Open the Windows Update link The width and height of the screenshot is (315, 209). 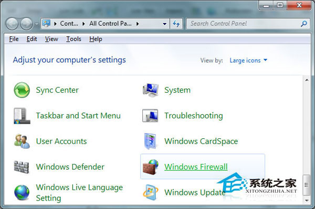pyautogui.click(x=195, y=193)
